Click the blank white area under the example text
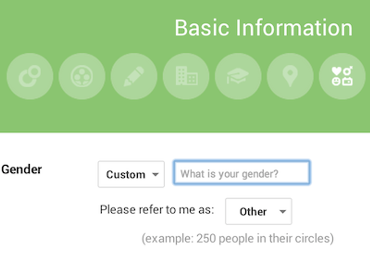This screenshot has width=370, height=272. [185, 259]
